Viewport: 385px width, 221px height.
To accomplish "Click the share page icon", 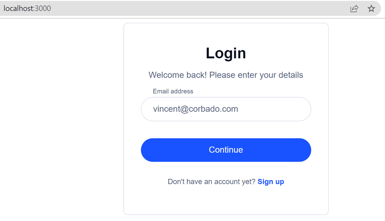I will [354, 9].
